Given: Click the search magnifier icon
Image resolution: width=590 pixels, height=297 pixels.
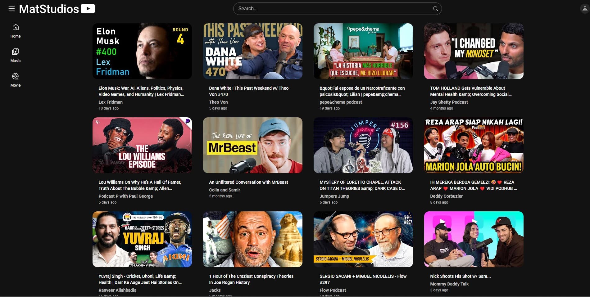Looking at the screenshot, I should coord(435,9).
